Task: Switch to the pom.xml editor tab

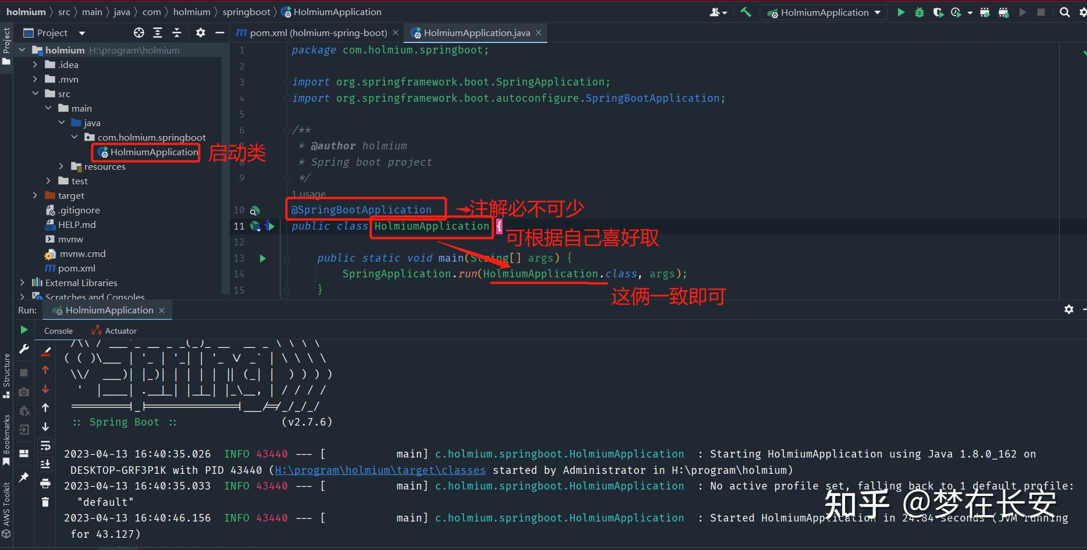Action: [317, 33]
